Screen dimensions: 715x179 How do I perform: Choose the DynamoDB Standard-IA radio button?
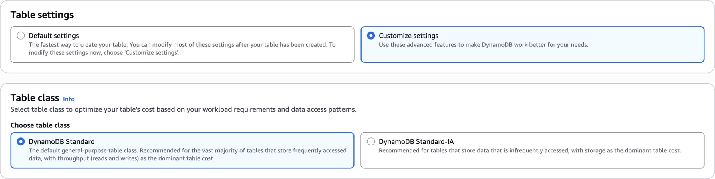(371, 141)
